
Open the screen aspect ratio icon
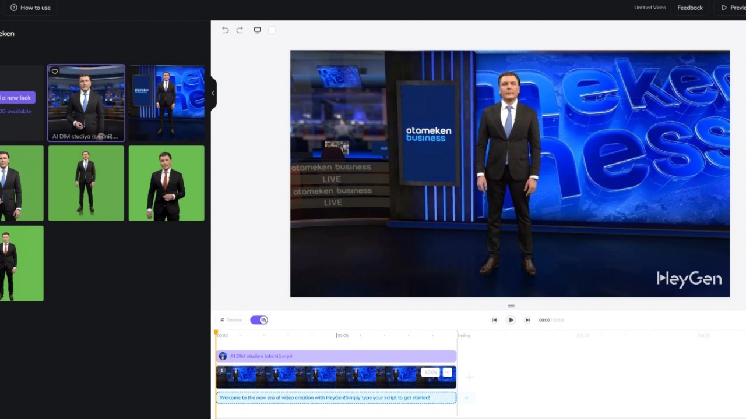click(x=257, y=30)
